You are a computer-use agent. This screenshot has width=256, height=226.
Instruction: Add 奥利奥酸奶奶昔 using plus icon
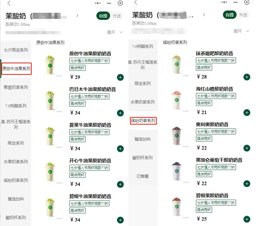pyautogui.click(x=247, y=148)
